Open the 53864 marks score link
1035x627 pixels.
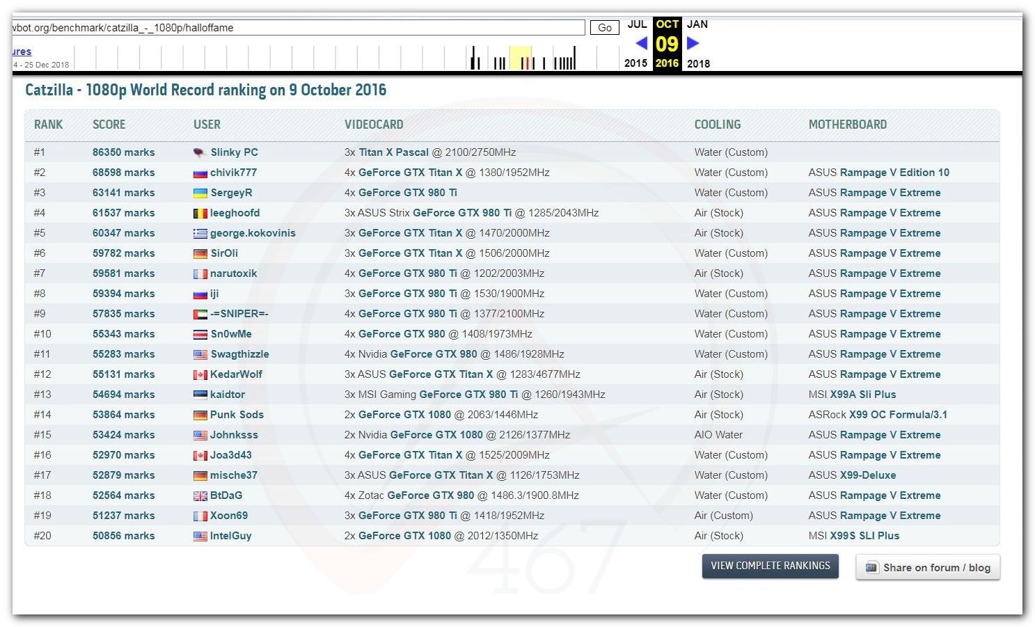pyautogui.click(x=124, y=415)
